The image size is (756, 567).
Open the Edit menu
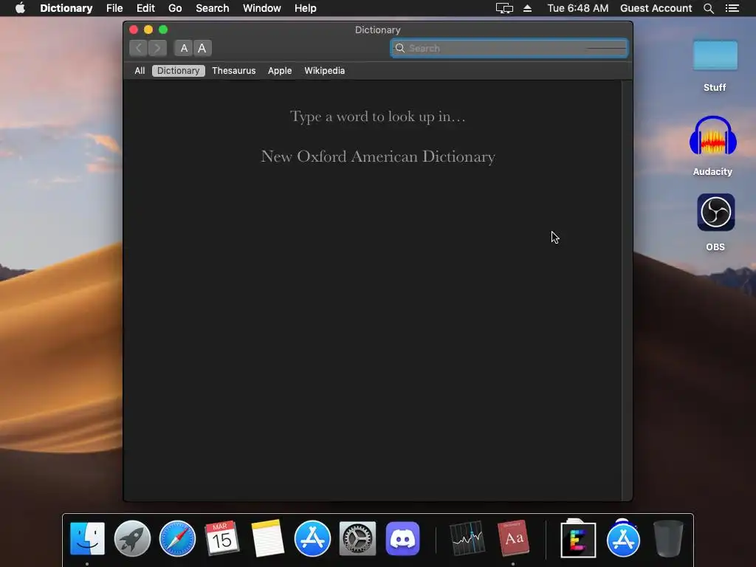tap(145, 8)
